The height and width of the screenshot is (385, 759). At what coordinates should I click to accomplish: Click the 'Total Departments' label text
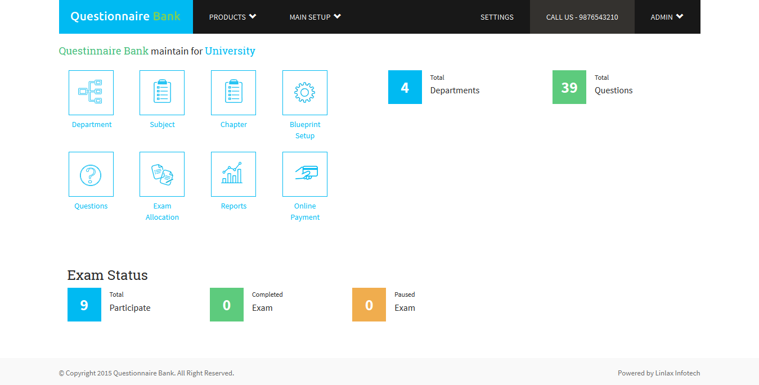455,85
